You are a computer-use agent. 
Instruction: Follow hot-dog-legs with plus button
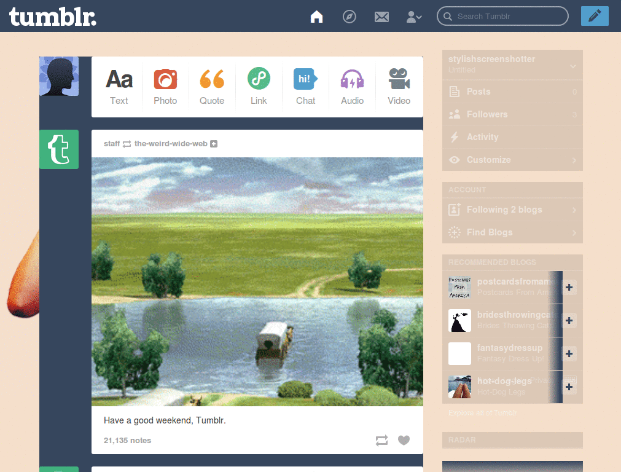click(x=569, y=387)
